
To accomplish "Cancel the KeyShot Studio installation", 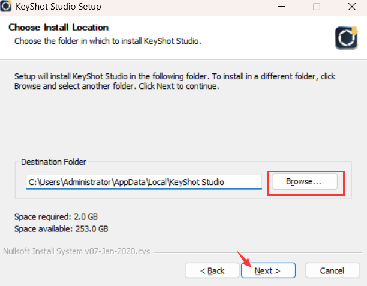I will click(x=332, y=271).
